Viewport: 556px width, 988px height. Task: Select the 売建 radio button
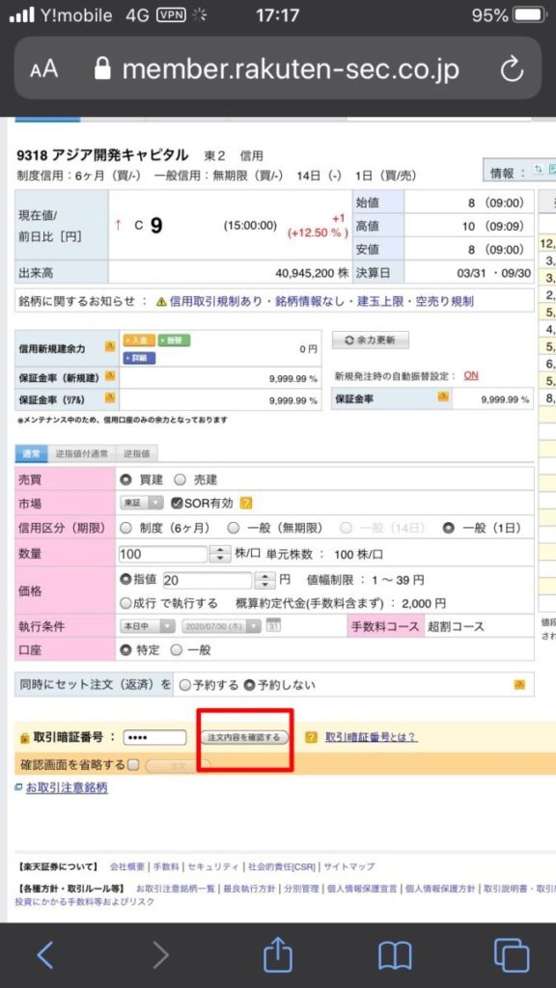pyautogui.click(x=181, y=480)
